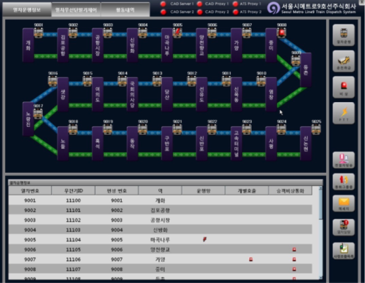The width and height of the screenshot is (365, 283).
Task: Open the envelope message button
Action: point(345,203)
